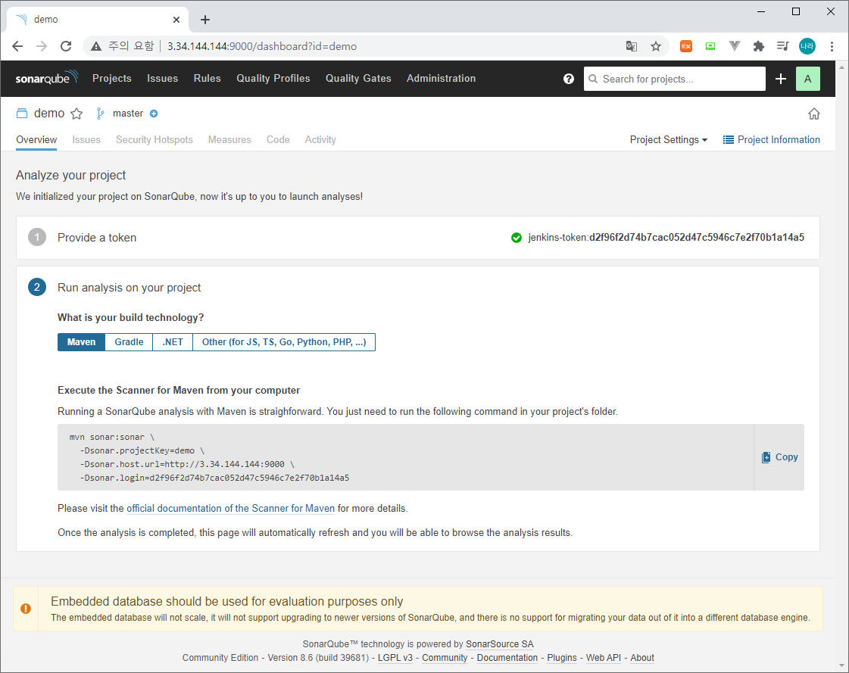Open Projects in top navigation
Screen dimensions: 849x673
pos(111,79)
